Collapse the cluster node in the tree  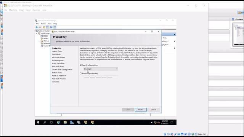37,33
